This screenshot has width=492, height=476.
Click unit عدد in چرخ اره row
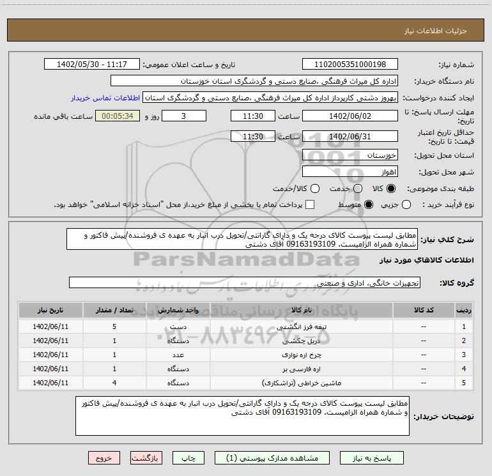coord(178,355)
